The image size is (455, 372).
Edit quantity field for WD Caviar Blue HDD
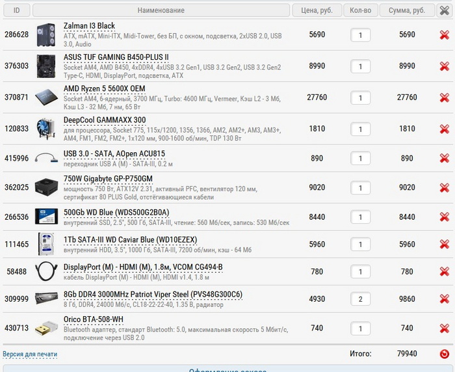(360, 245)
